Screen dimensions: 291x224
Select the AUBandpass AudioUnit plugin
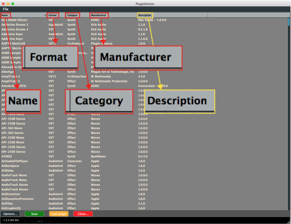pyautogui.click(x=144, y=166)
